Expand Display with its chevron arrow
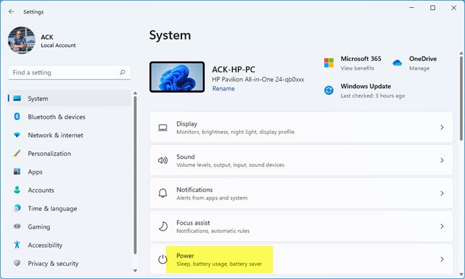Viewport: 465px width, 279px height. 442,127
